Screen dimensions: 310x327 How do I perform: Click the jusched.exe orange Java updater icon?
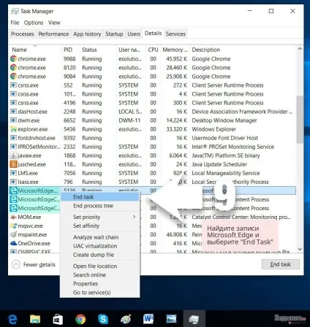pos(13,164)
